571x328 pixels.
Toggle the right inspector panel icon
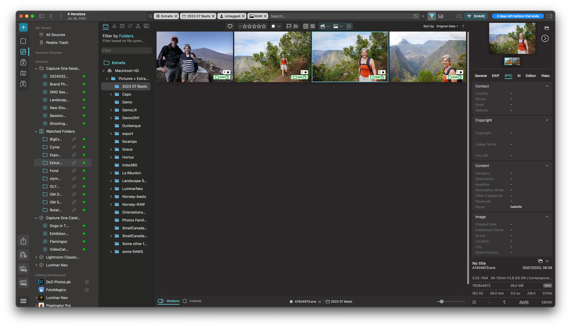[x=550, y=16]
